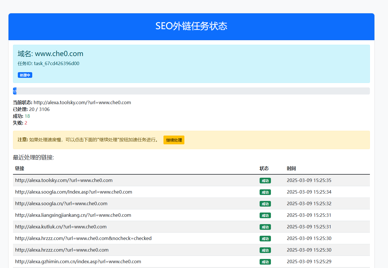Click the 成功 badge beside the nocheck=checked link
The height and width of the screenshot is (268, 388).
click(265, 238)
